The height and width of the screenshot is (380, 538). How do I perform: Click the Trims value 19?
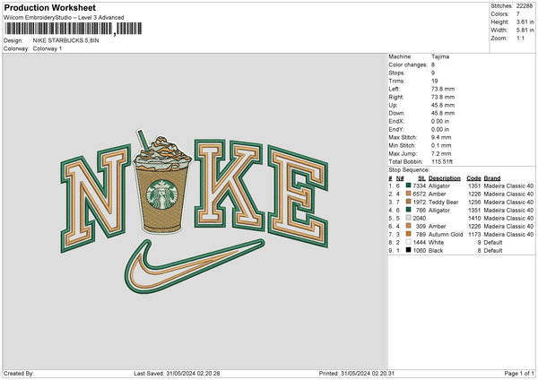click(x=434, y=81)
